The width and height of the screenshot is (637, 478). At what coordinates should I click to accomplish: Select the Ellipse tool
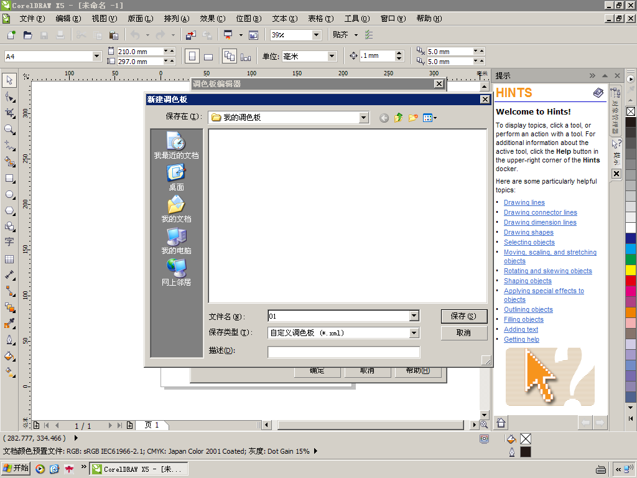[9, 195]
